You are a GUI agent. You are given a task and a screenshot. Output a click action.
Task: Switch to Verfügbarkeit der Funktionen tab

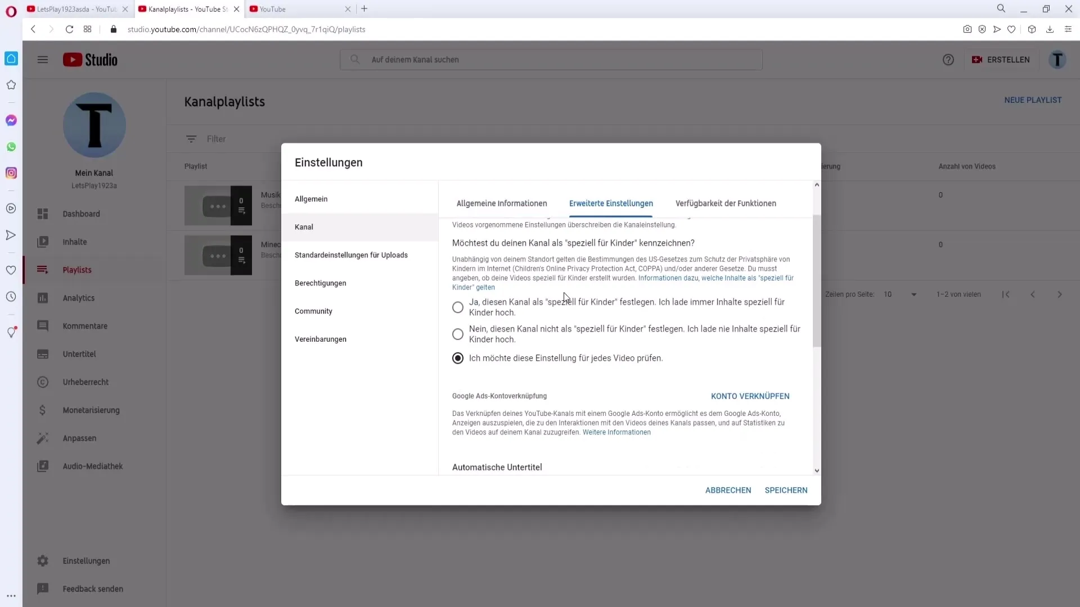tap(726, 203)
